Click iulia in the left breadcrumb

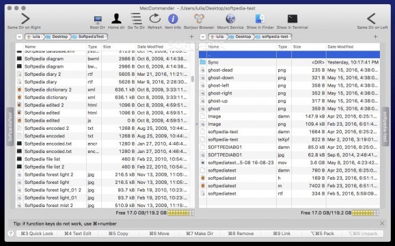click(34, 37)
